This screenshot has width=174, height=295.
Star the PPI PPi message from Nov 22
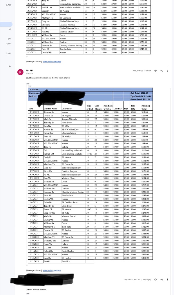click(155, 71)
